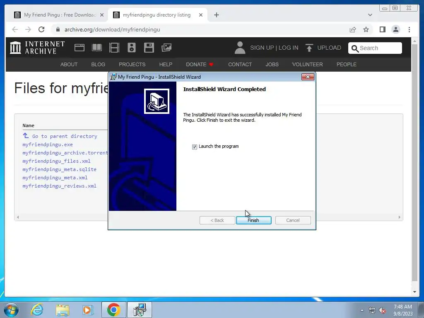
Task: Open the DONATE menu item
Action: (x=200, y=64)
